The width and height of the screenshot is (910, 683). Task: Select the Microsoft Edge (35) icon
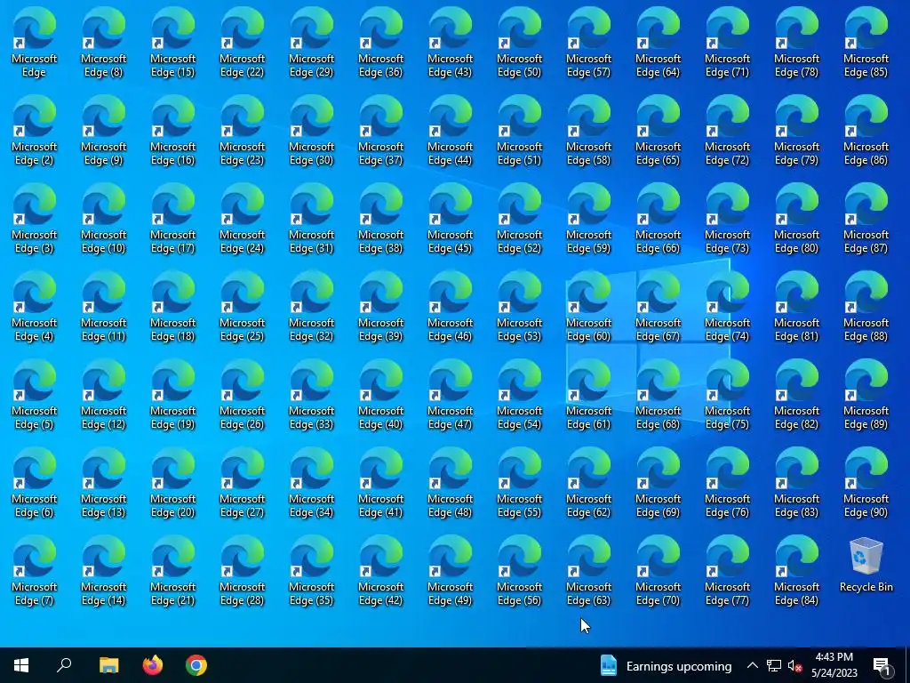[312, 572]
